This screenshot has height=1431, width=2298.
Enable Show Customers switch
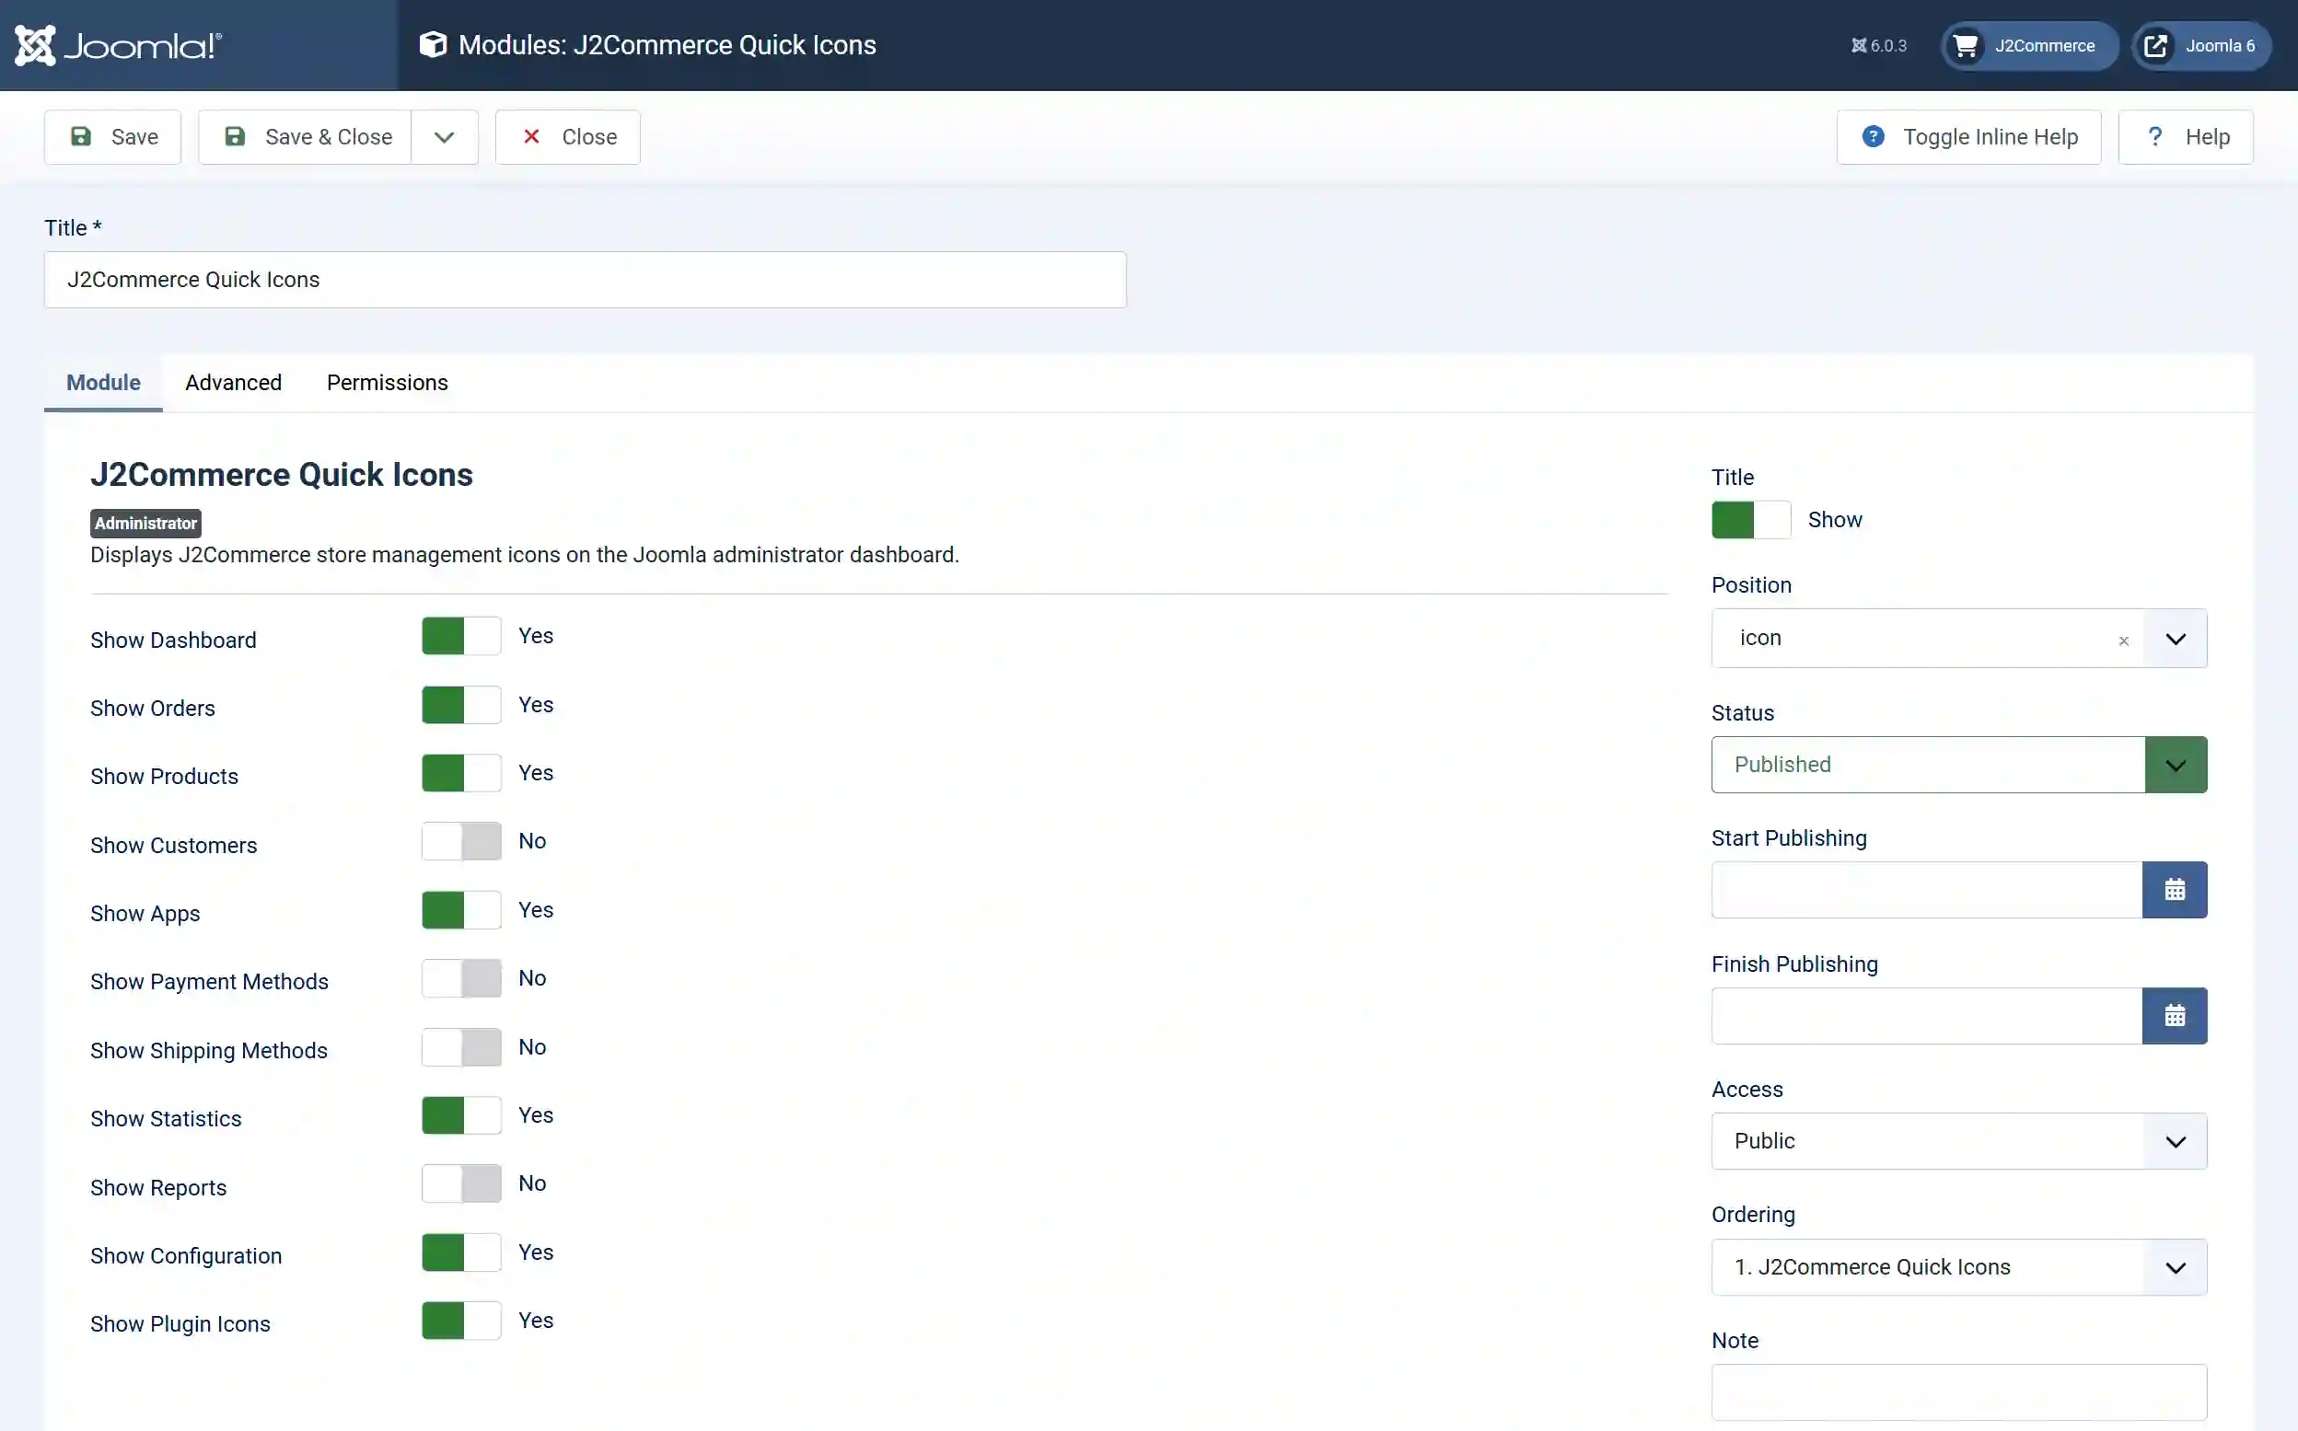tap(461, 841)
